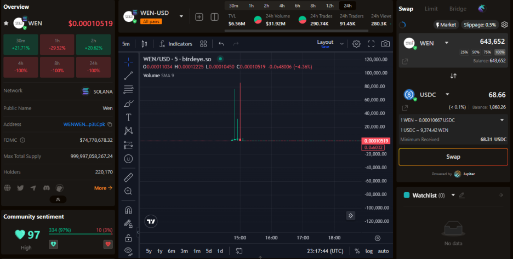Add a new chart with plus icon
Image resolution: width=513 pixels, height=259 pixels.
coord(200,16)
